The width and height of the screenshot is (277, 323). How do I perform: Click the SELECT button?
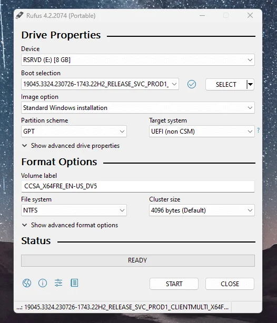click(226, 85)
